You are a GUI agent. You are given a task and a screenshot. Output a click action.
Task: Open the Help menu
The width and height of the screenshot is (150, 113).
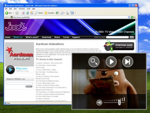point(33,9)
